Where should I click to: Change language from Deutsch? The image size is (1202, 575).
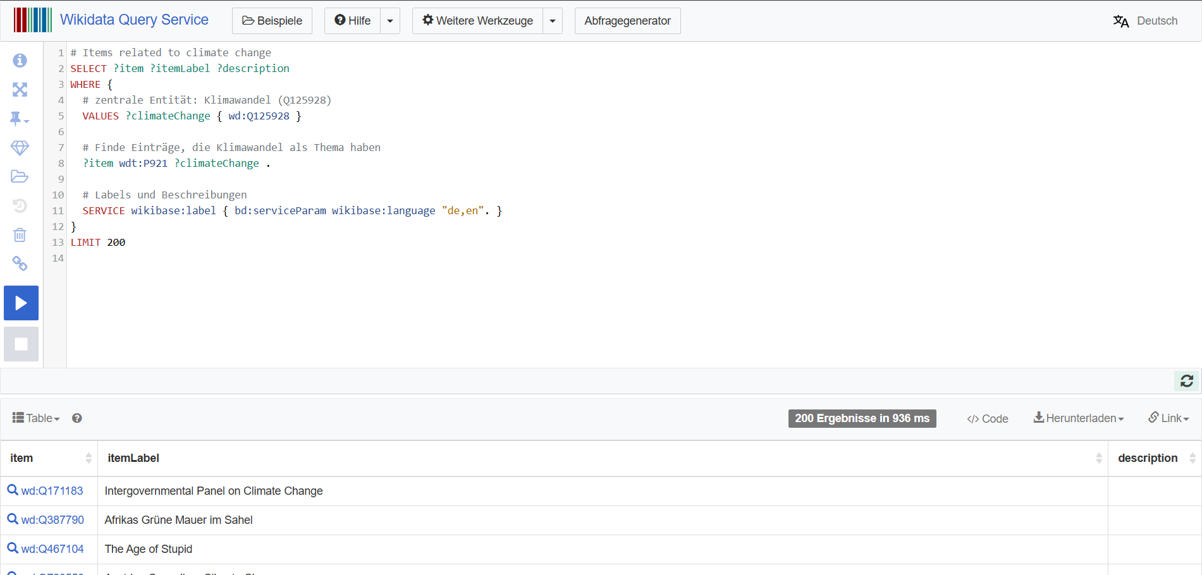pyautogui.click(x=1145, y=21)
